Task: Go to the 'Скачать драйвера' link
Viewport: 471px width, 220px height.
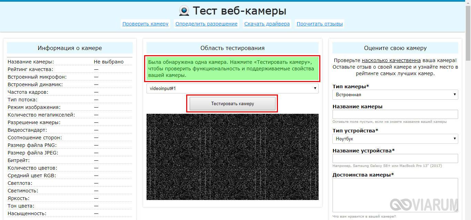Action: pos(267,24)
